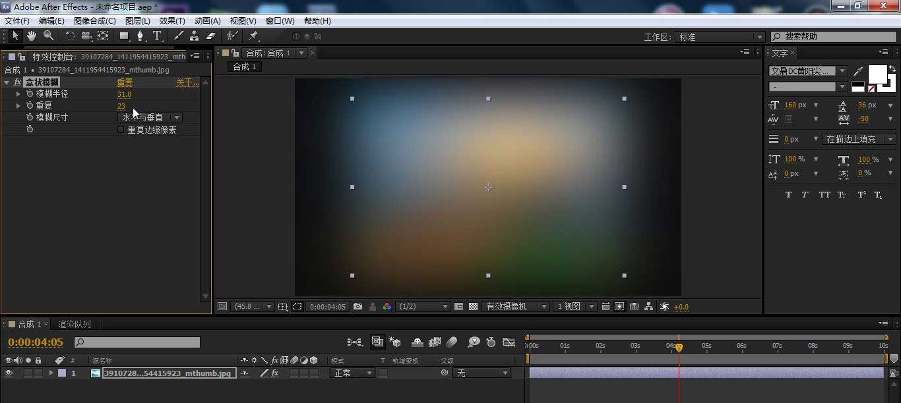The height and width of the screenshot is (403, 901).
Task: Take a snapshot with camera icon
Action: pos(357,307)
